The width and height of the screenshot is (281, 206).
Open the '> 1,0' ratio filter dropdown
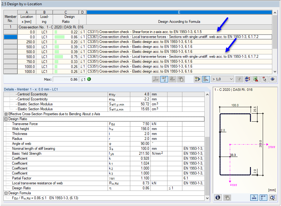[x=222, y=79]
